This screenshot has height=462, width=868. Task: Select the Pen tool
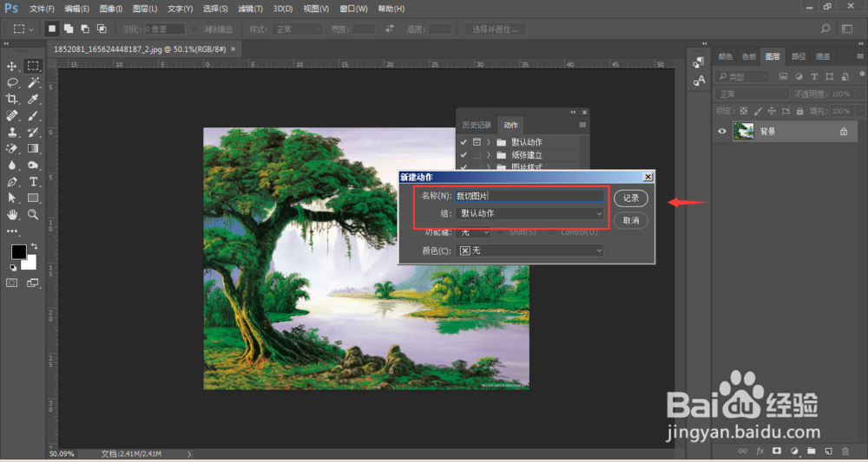pyautogui.click(x=11, y=181)
